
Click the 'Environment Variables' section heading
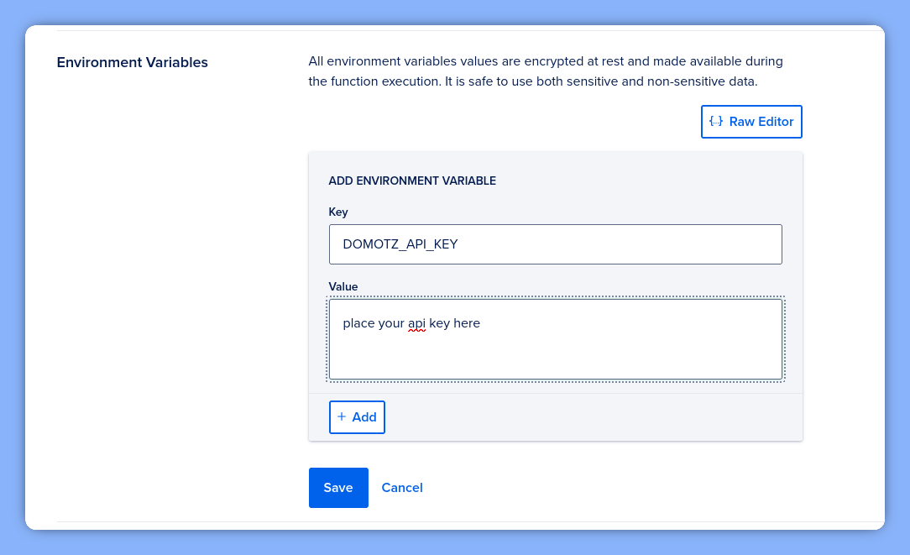(x=132, y=62)
